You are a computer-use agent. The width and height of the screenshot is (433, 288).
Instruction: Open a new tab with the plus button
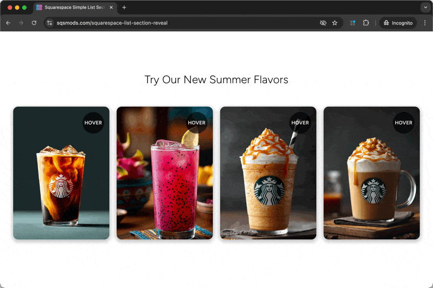(x=124, y=8)
